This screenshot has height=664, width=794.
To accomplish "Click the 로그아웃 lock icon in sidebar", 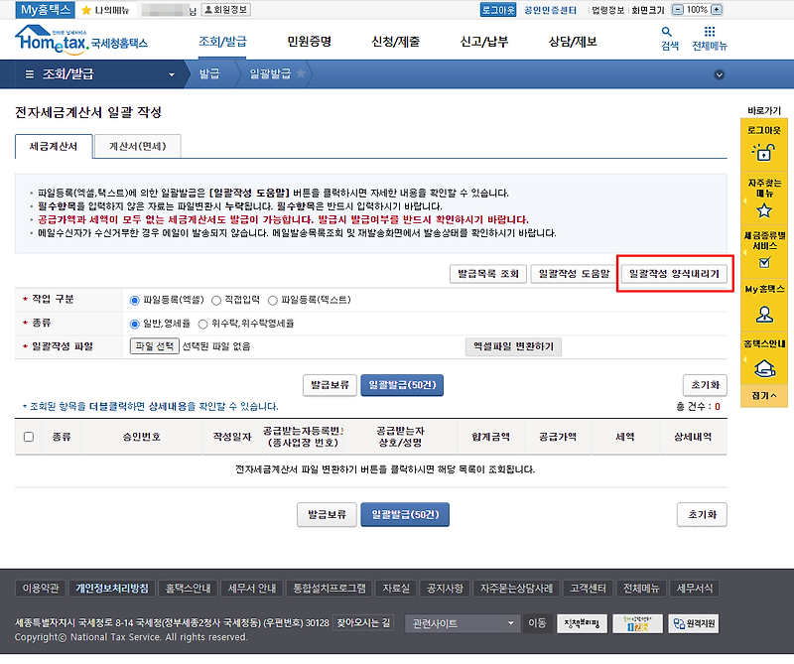I will 763,152.
